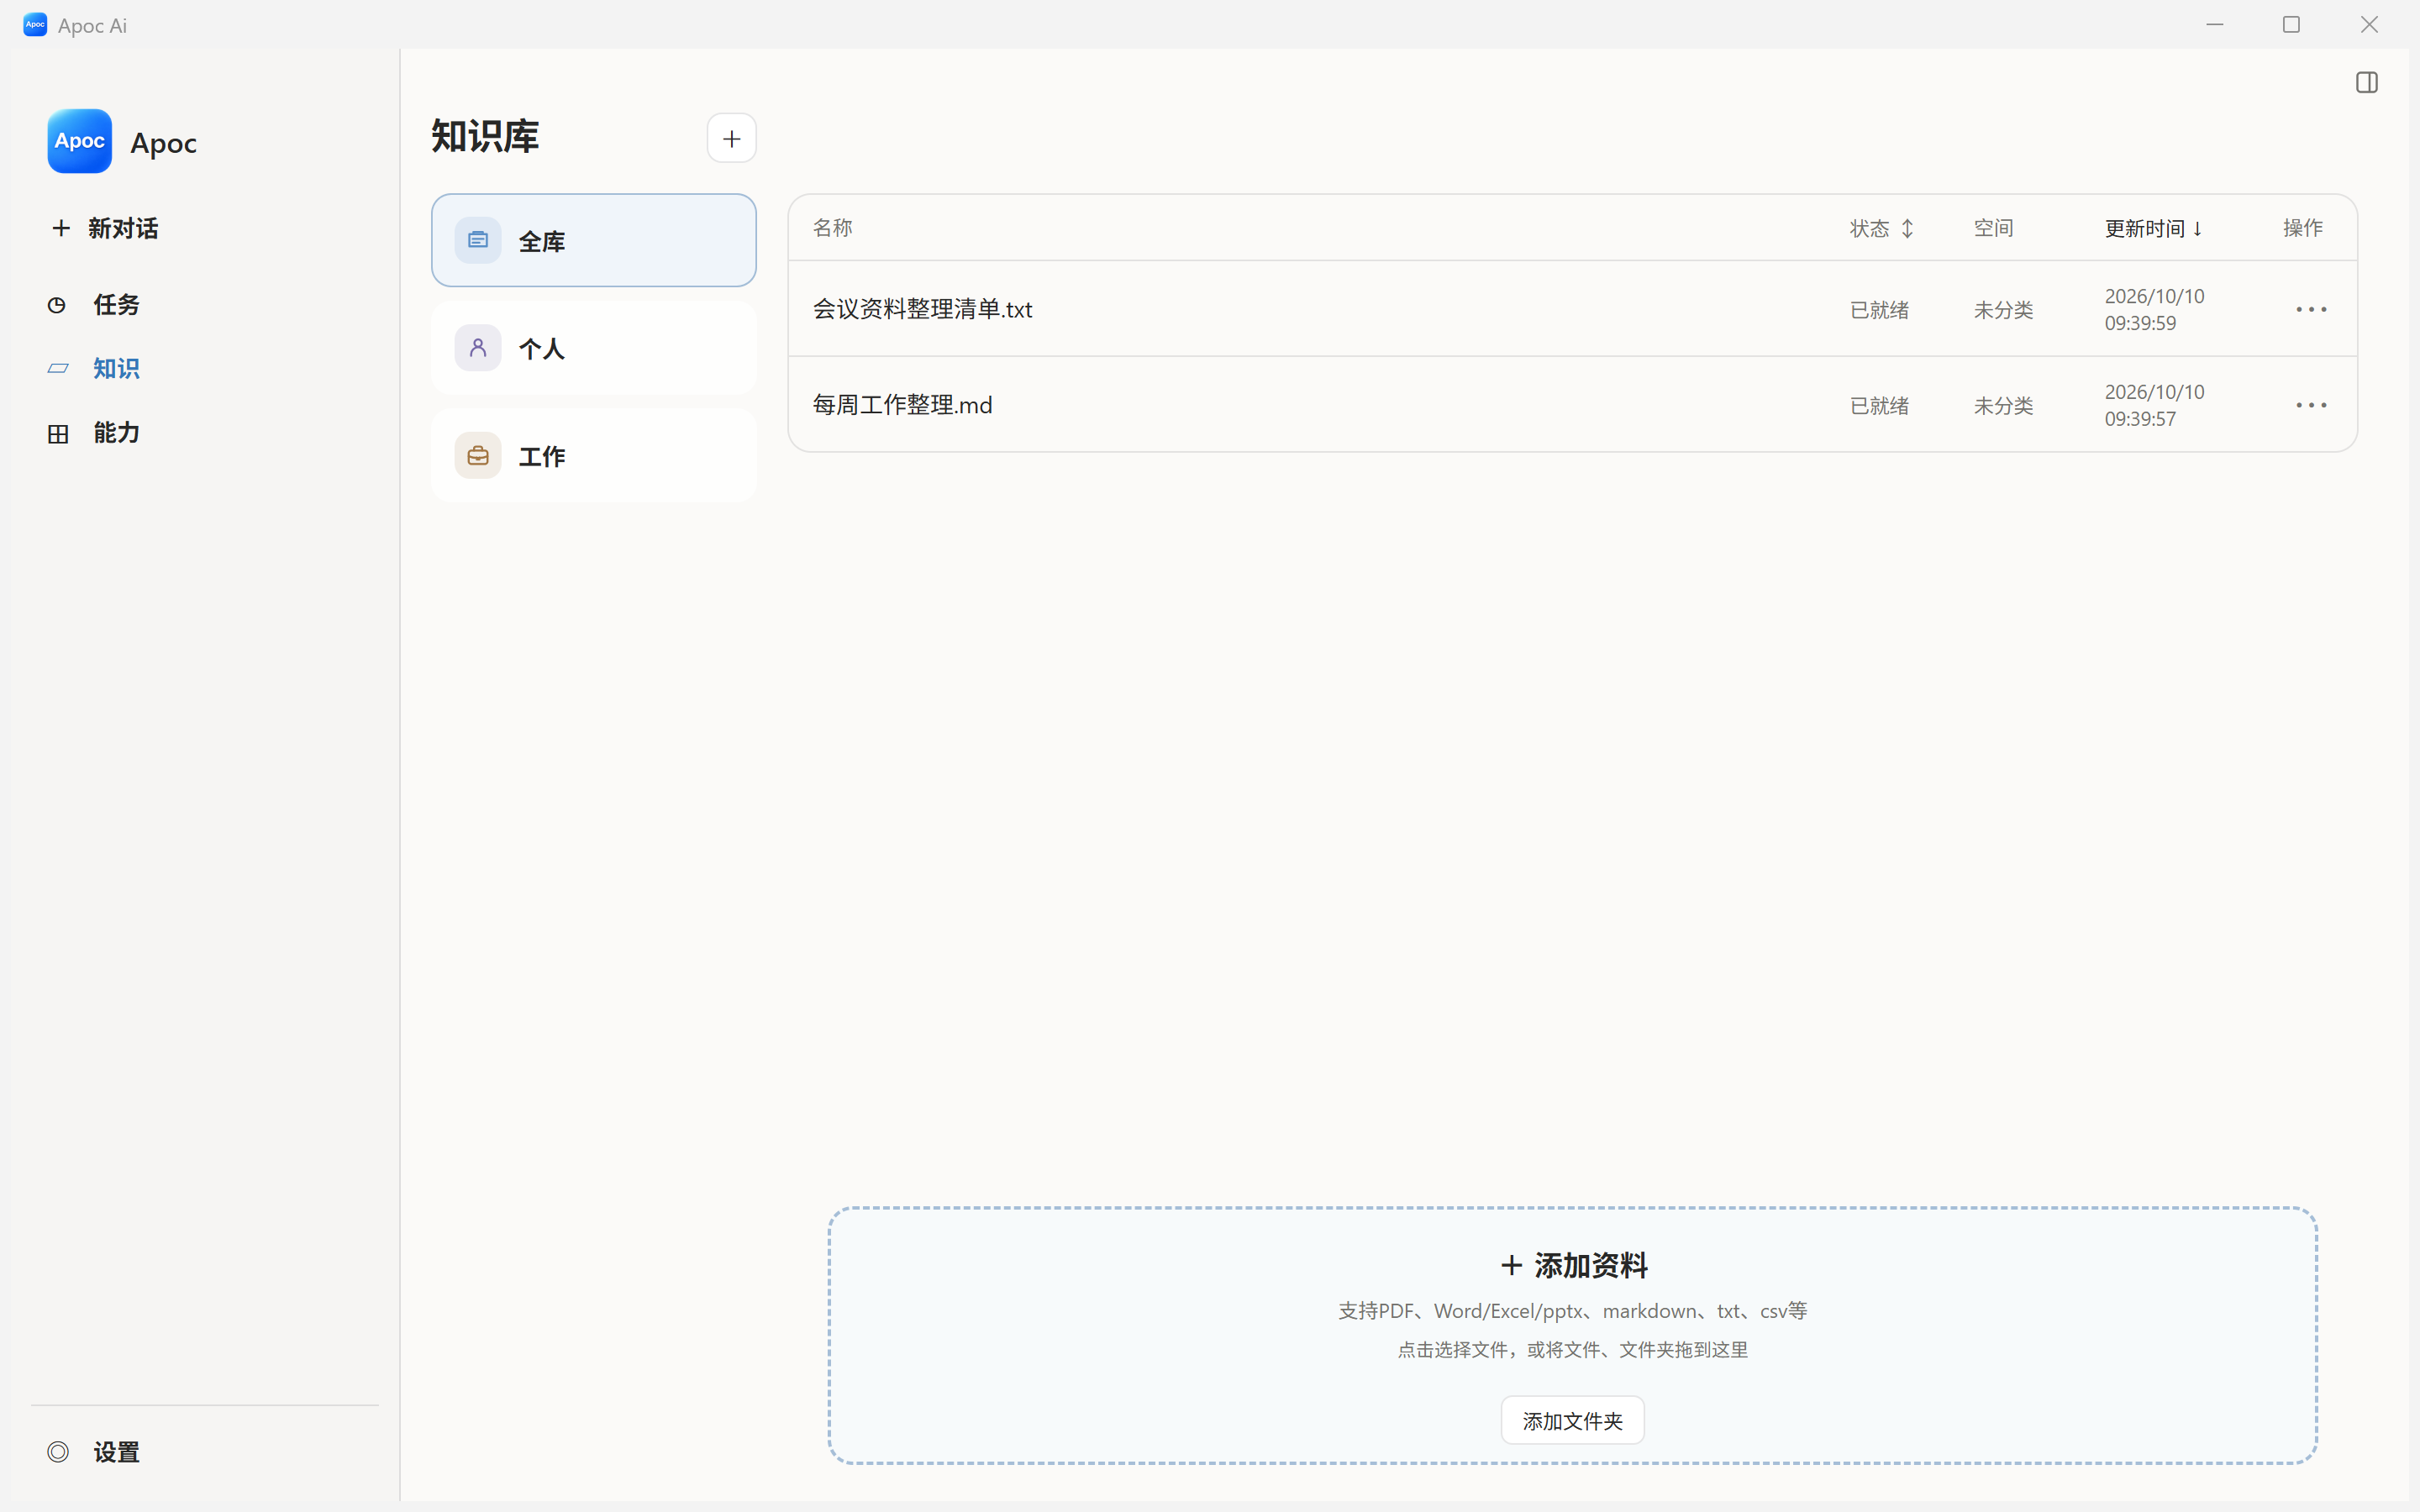
Task: Select the 全库 knowledge base
Action: tap(594, 240)
